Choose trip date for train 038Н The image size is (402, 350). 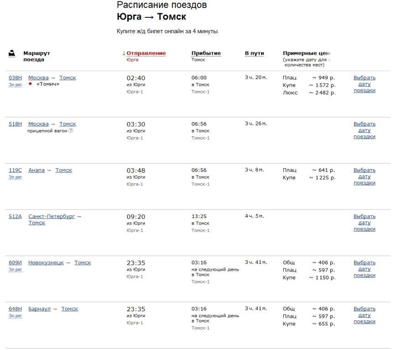click(364, 84)
